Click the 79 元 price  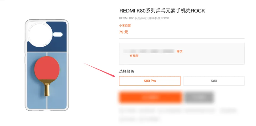(123, 32)
